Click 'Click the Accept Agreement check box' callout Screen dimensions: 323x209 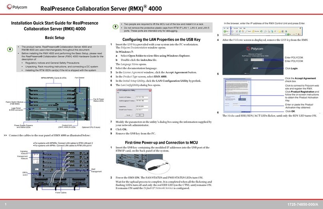tap(300, 80)
